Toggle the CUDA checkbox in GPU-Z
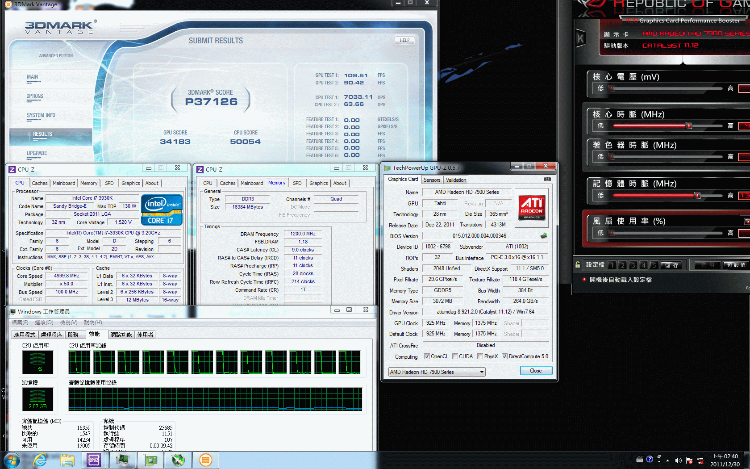Viewport: 750px width, 469px height. click(455, 356)
